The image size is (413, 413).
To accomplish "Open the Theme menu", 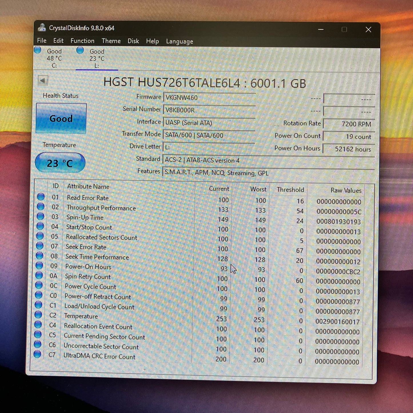I will pos(111,41).
